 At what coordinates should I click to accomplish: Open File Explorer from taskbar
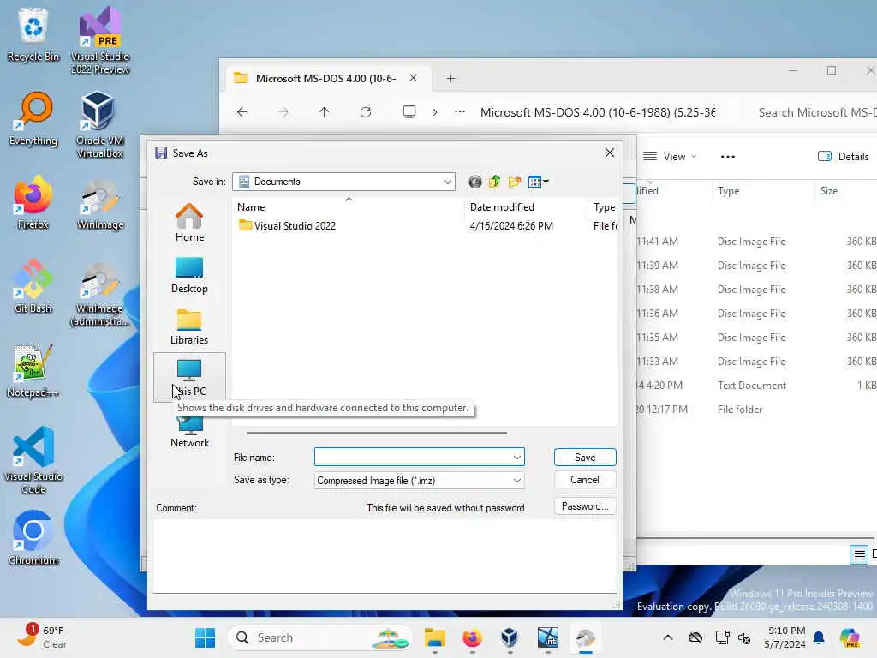[x=434, y=637]
